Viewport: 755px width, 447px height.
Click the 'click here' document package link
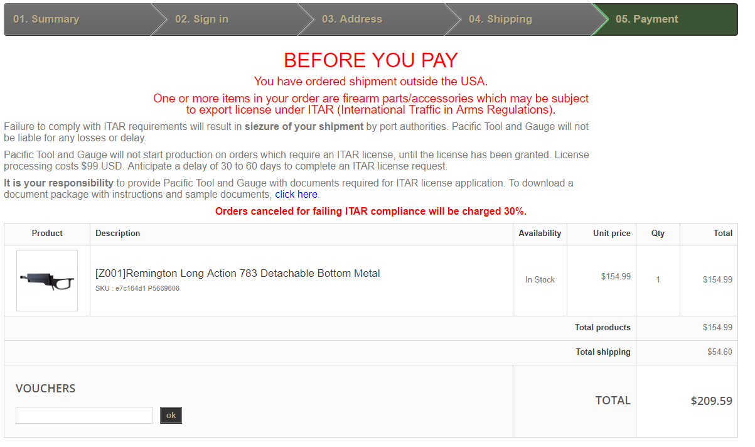(x=296, y=195)
